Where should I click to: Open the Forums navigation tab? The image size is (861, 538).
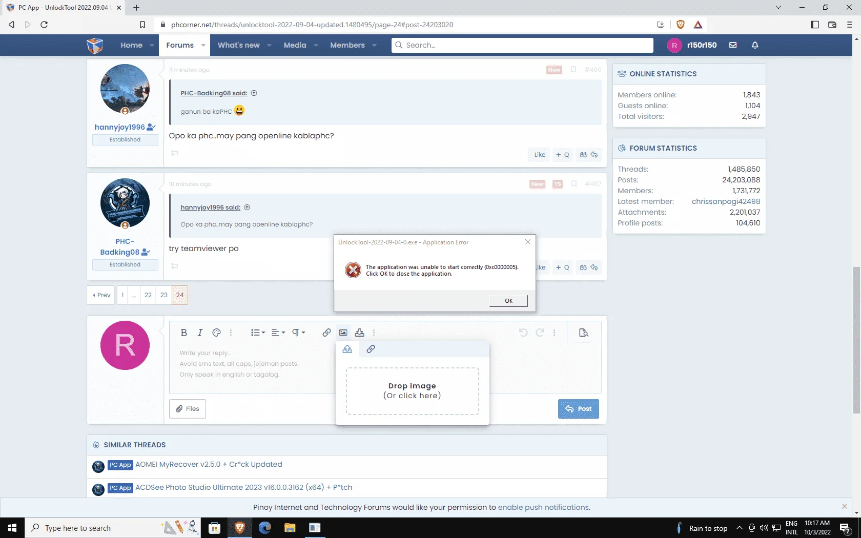click(180, 45)
